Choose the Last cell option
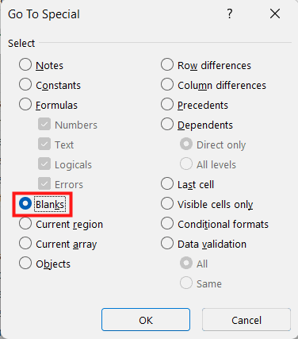The image size is (298, 339). [167, 183]
